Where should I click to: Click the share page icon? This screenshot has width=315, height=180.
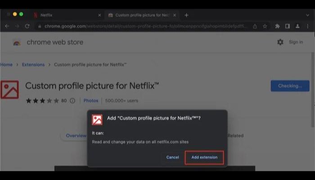pyautogui.click(x=255, y=26)
